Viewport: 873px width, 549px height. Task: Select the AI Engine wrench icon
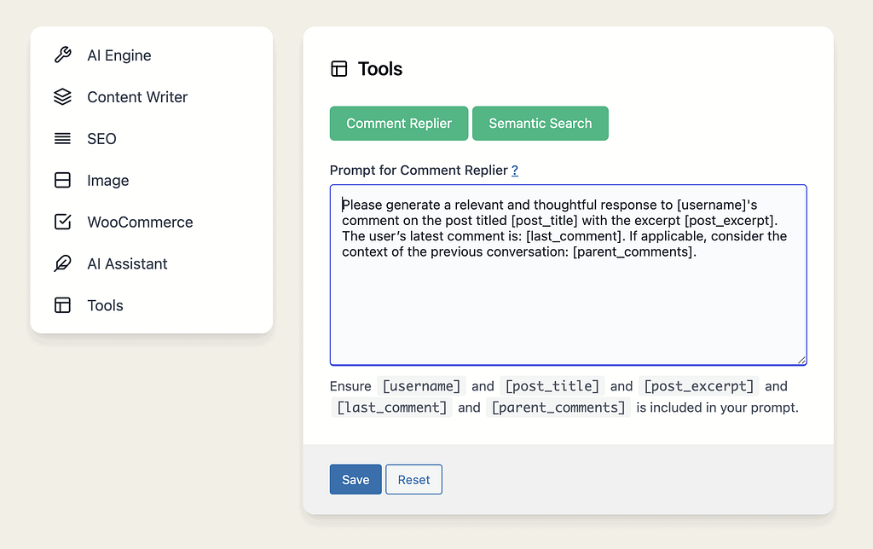pyautogui.click(x=63, y=55)
